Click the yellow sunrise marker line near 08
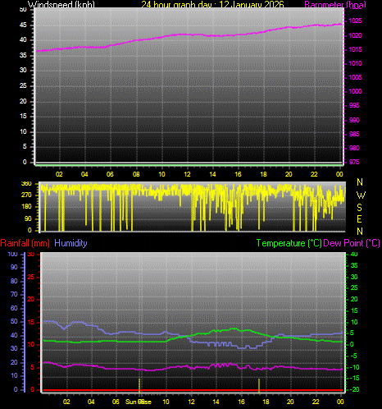 pyautogui.click(x=139, y=385)
